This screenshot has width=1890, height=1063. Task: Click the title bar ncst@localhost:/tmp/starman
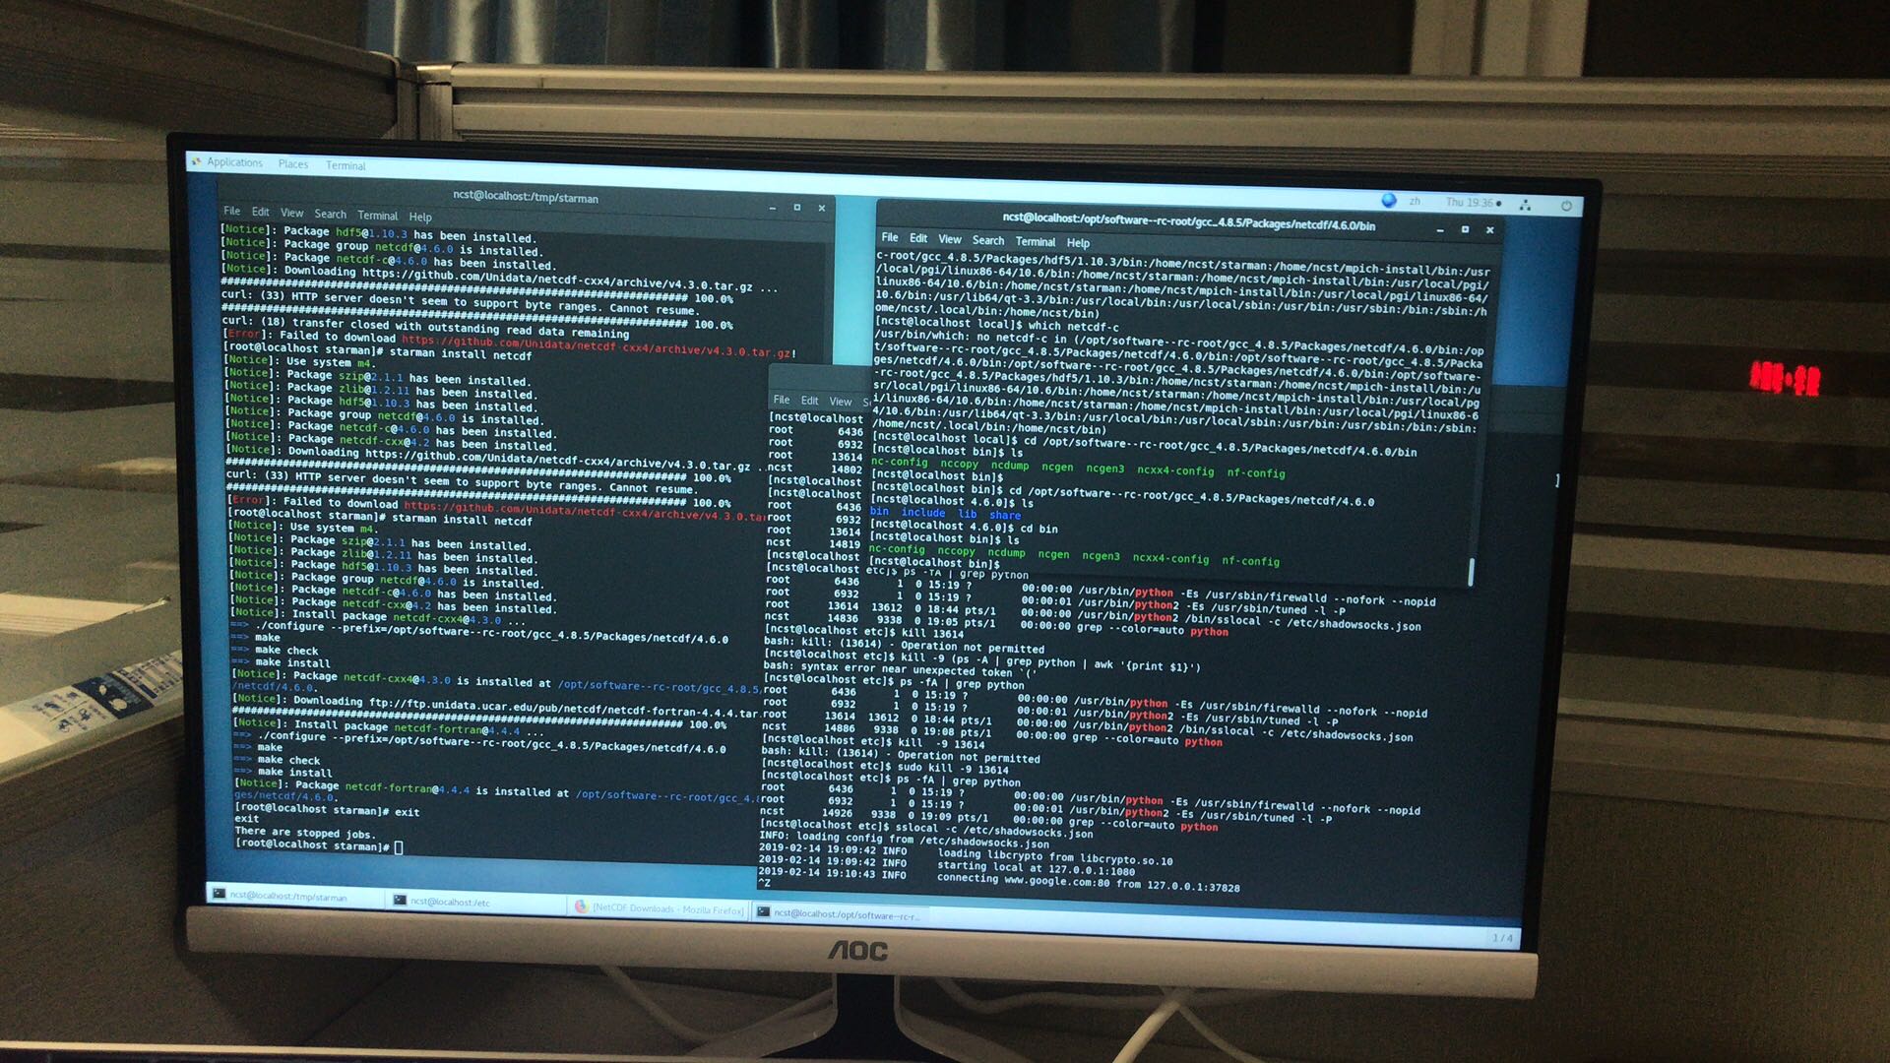point(526,197)
